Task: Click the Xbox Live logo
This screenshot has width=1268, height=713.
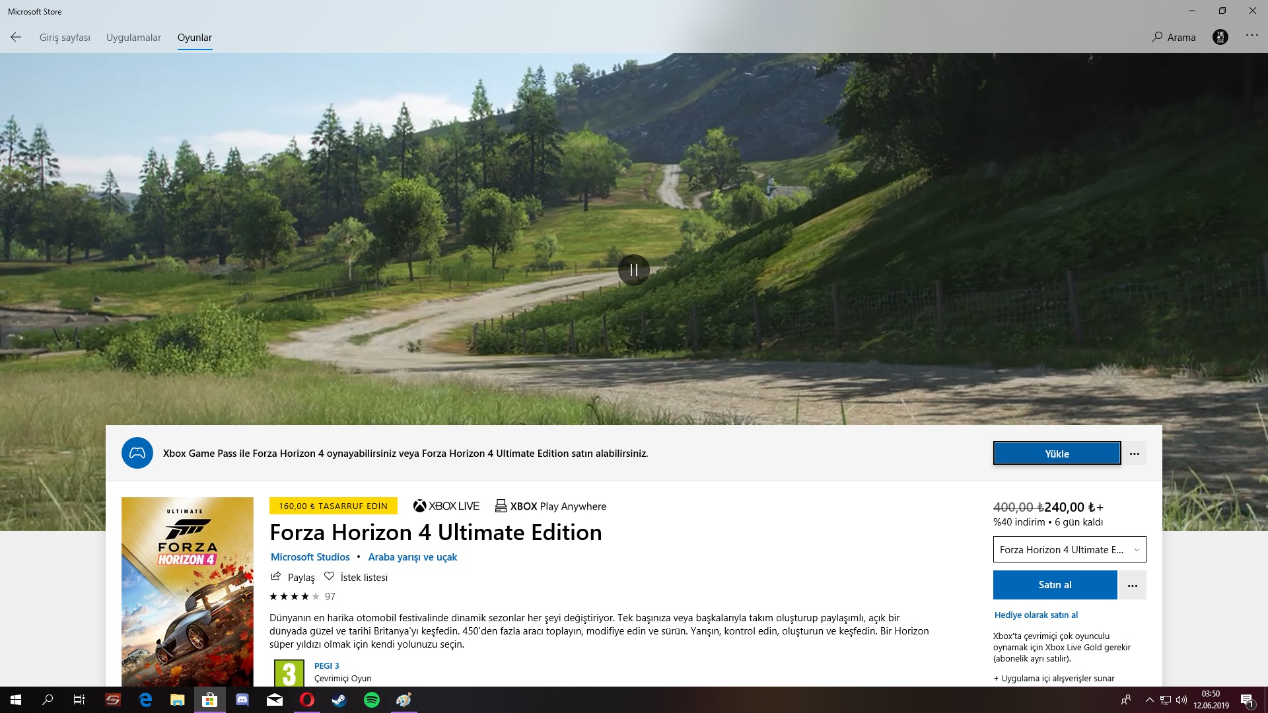Action: point(446,506)
